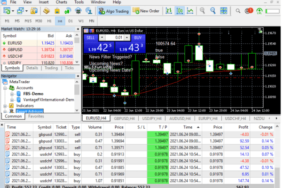Viewport: 282px width, 188px height.
Task: Open the search magnifier icon
Action: pyautogui.click(x=238, y=11)
